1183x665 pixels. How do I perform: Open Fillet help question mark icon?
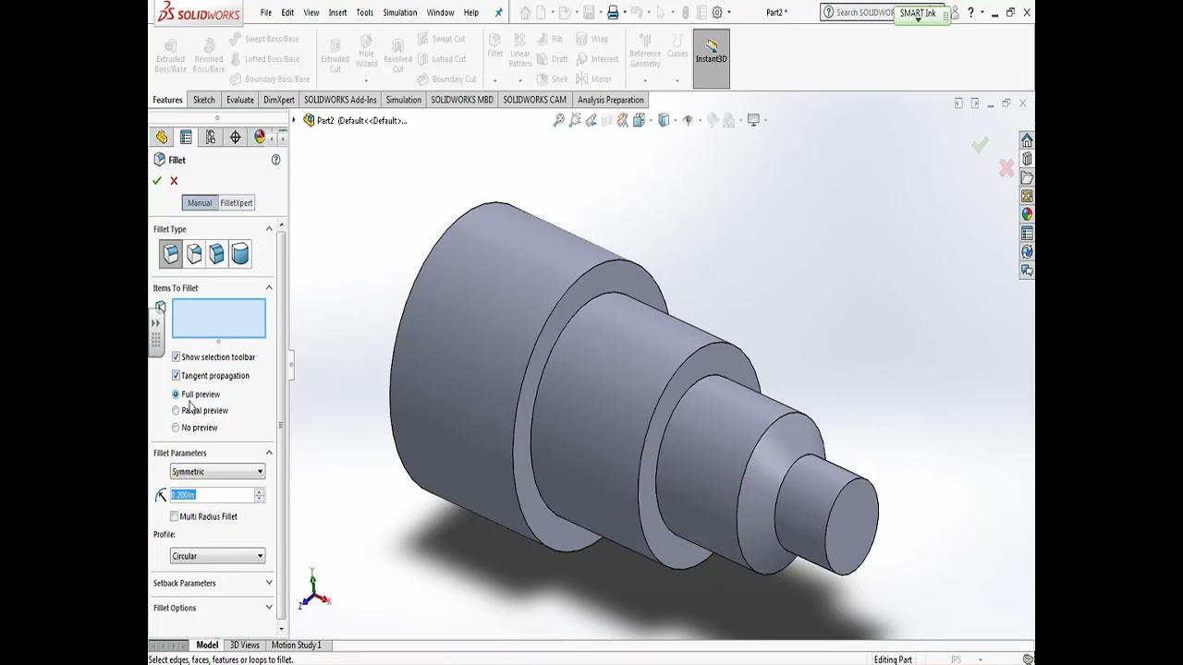coord(275,160)
